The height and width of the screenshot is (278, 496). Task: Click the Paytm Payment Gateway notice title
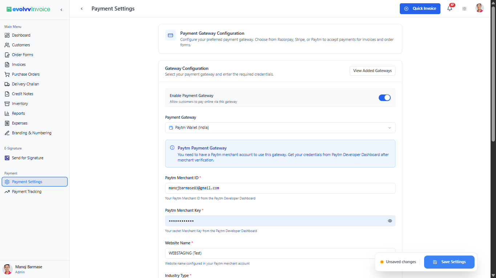click(202, 148)
